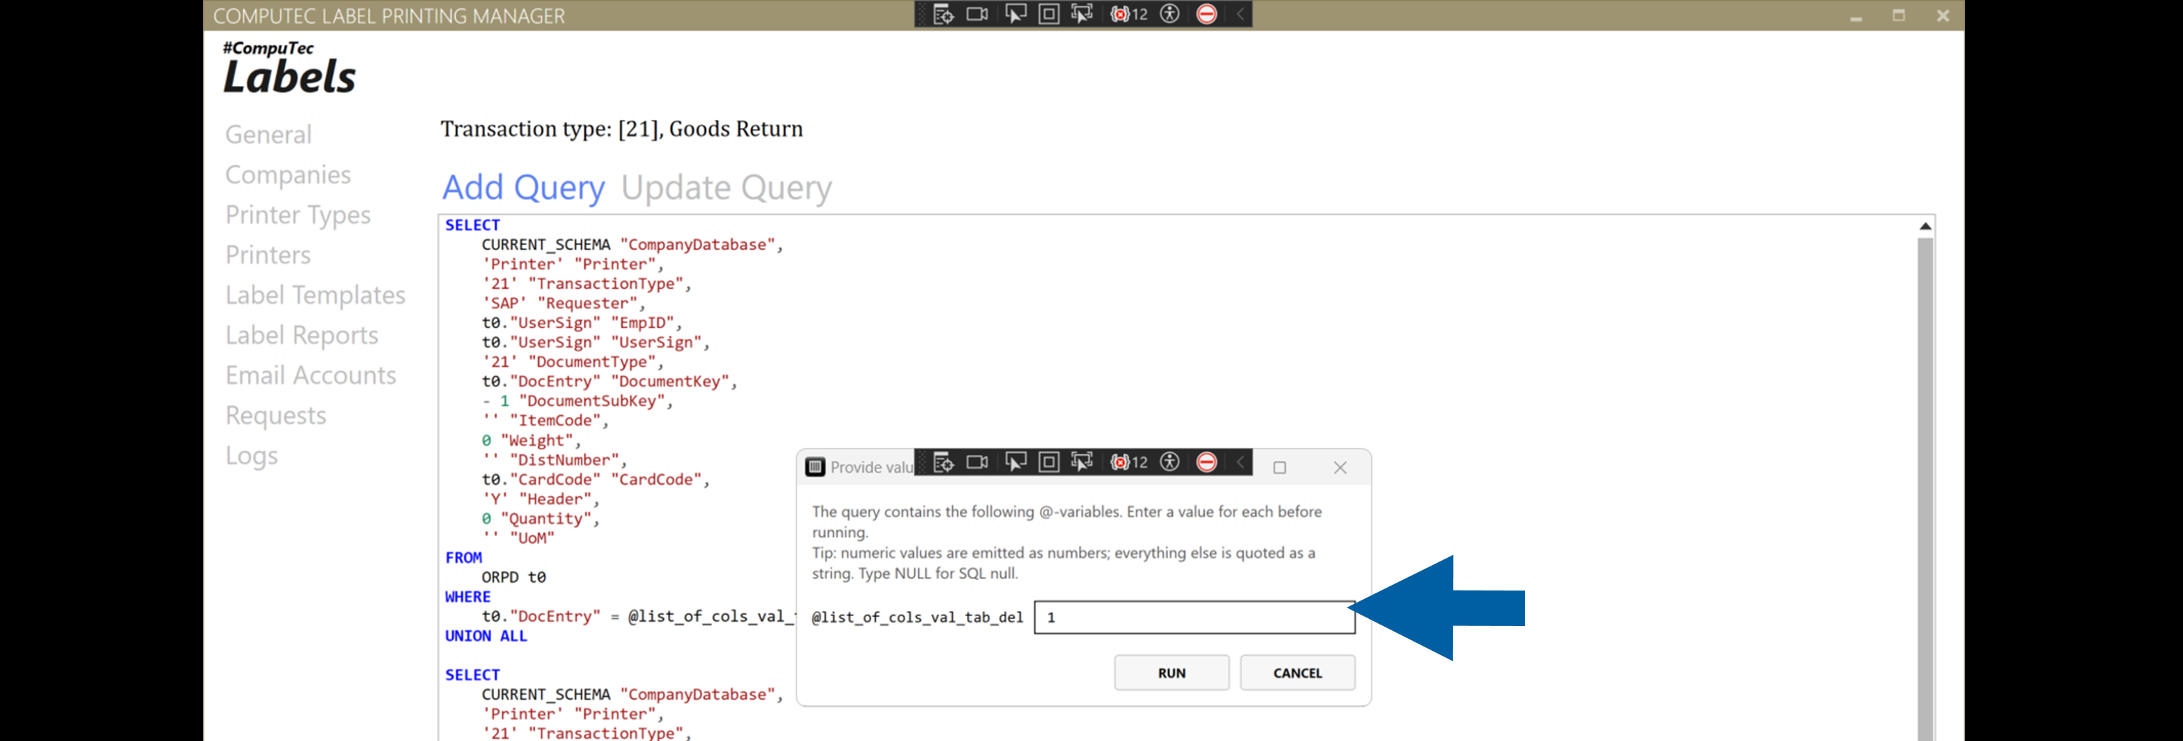The image size is (2183, 741).
Task: Click the query editor vertical scrollbar thumb
Action: tap(1925, 490)
